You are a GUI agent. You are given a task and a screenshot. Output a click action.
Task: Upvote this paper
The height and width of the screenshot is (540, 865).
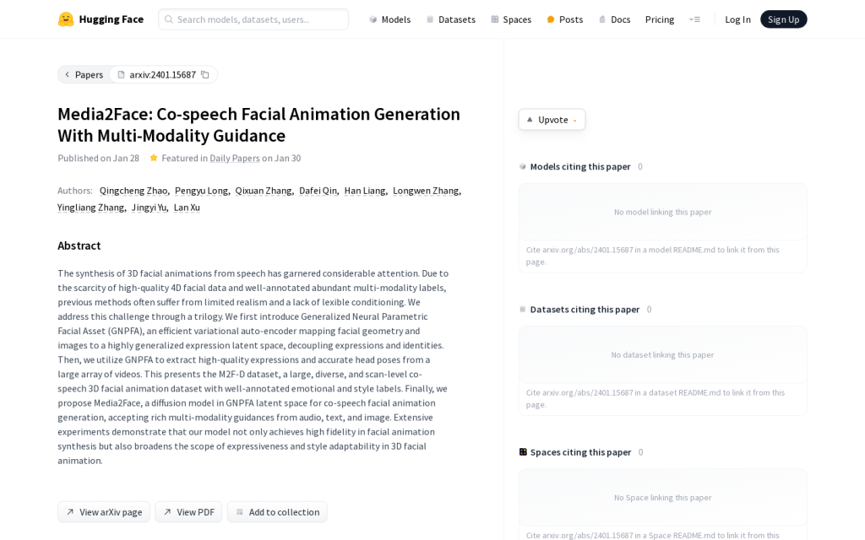point(552,120)
